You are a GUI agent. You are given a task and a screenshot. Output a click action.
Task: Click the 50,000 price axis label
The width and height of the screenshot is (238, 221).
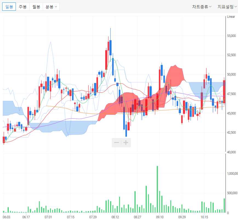[x=231, y=74]
